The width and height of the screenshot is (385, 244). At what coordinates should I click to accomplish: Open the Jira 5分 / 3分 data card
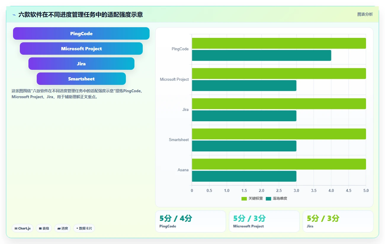338,221
